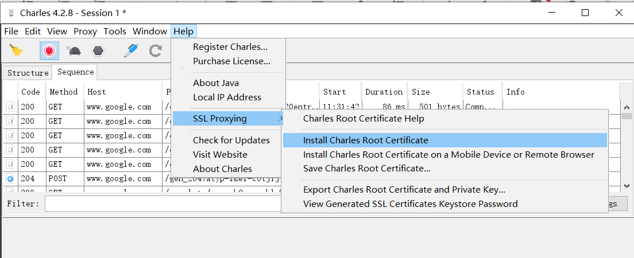Select Install Charles Root Certificate

tap(444, 140)
